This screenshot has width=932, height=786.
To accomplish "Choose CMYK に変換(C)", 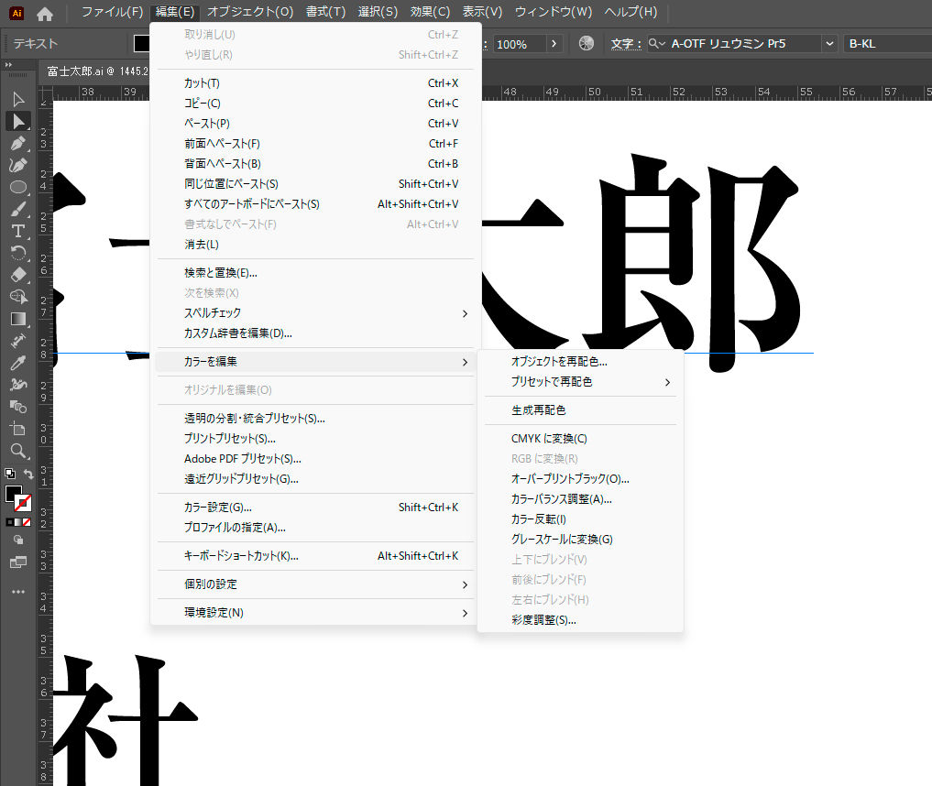I will (x=581, y=439).
